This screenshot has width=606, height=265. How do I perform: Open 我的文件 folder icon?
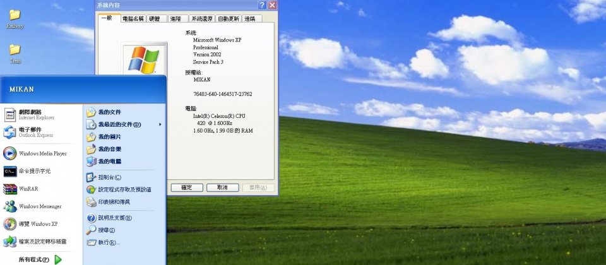point(91,112)
